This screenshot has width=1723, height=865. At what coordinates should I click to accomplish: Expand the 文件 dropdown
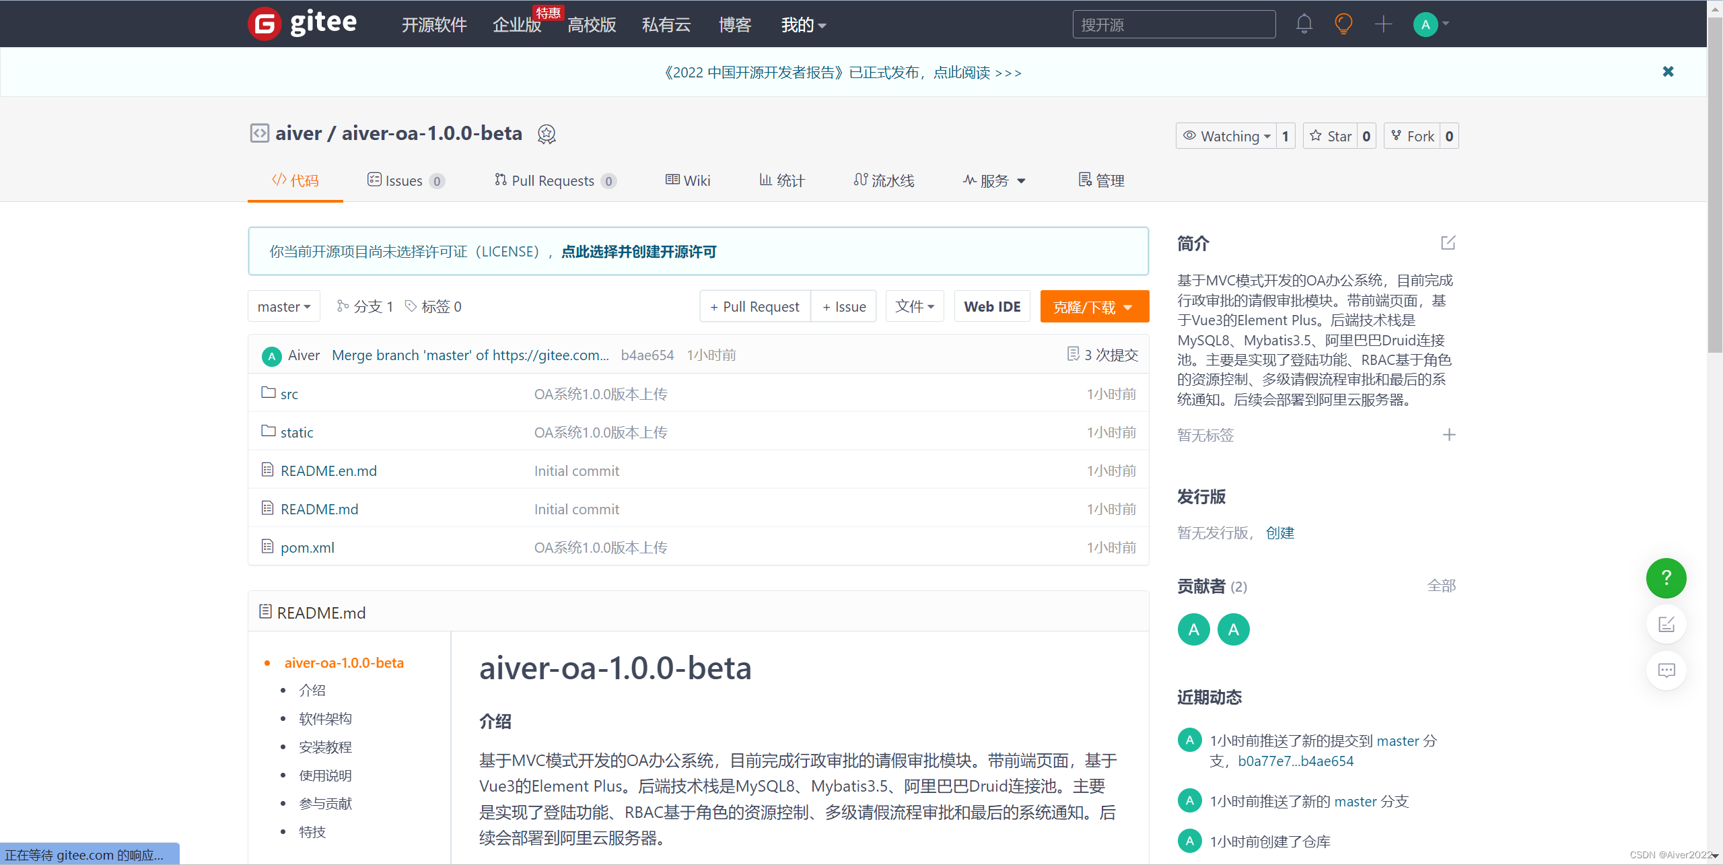(914, 306)
